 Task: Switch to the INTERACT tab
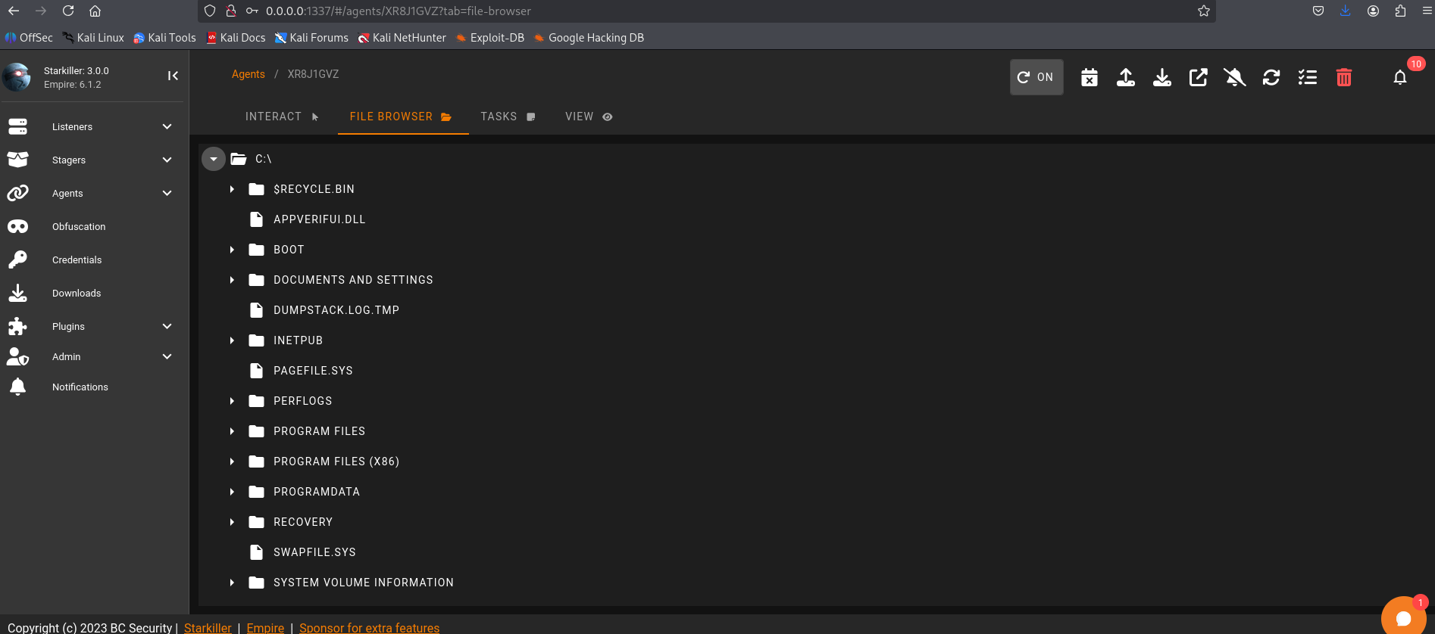coord(282,117)
